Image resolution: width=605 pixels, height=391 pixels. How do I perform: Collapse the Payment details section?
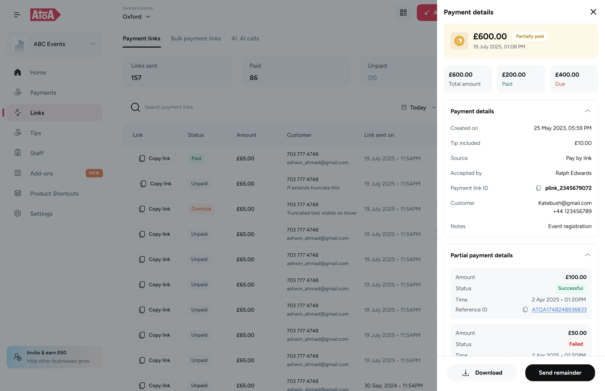tap(587, 111)
